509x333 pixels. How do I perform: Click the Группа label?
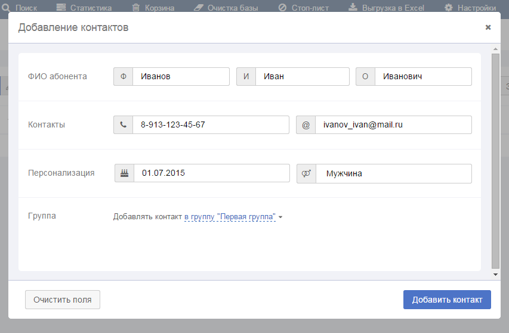click(x=42, y=216)
